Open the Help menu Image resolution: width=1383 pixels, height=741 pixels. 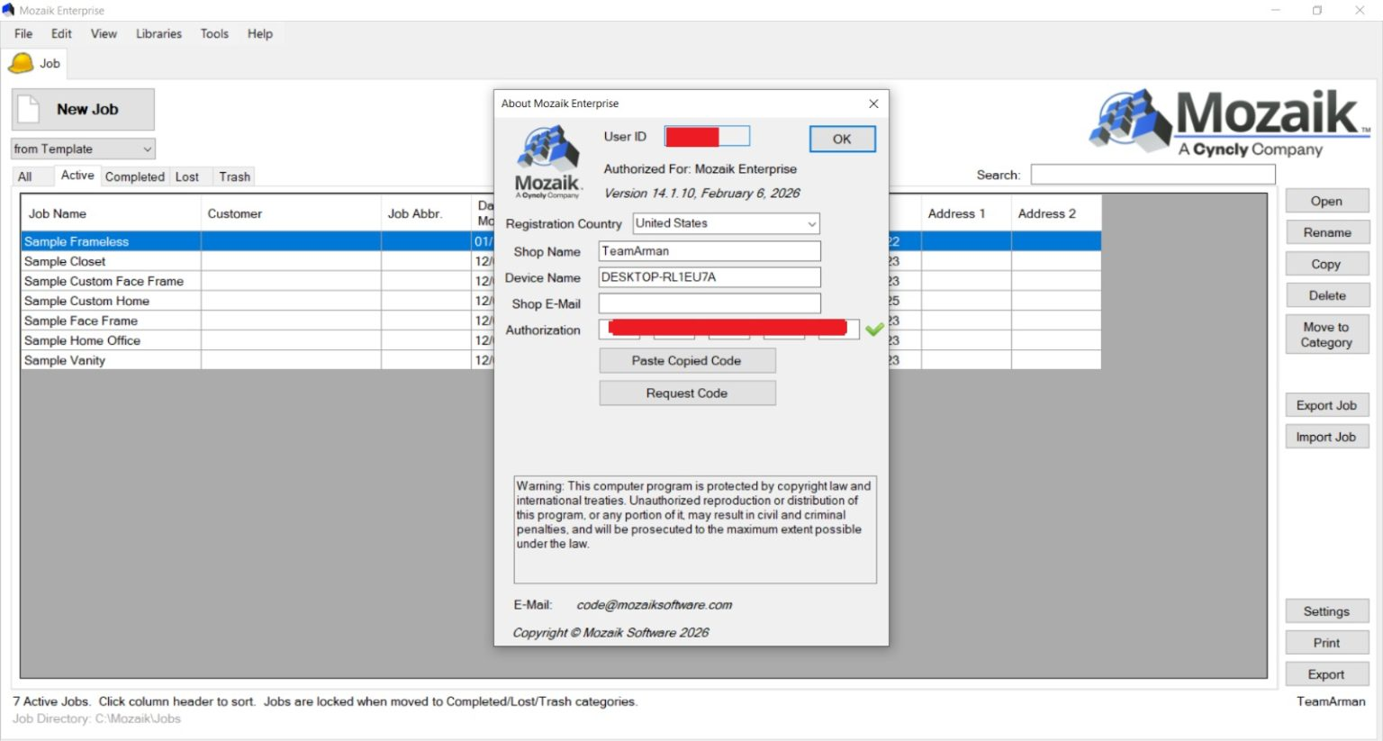(260, 33)
